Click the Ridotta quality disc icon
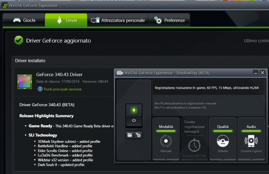This screenshot has height=174, width=269. point(223,141)
